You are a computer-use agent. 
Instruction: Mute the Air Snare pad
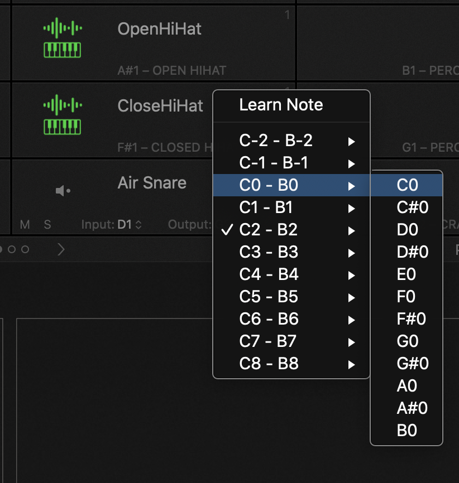[25, 225]
